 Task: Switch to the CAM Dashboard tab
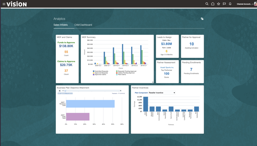coord(83,25)
